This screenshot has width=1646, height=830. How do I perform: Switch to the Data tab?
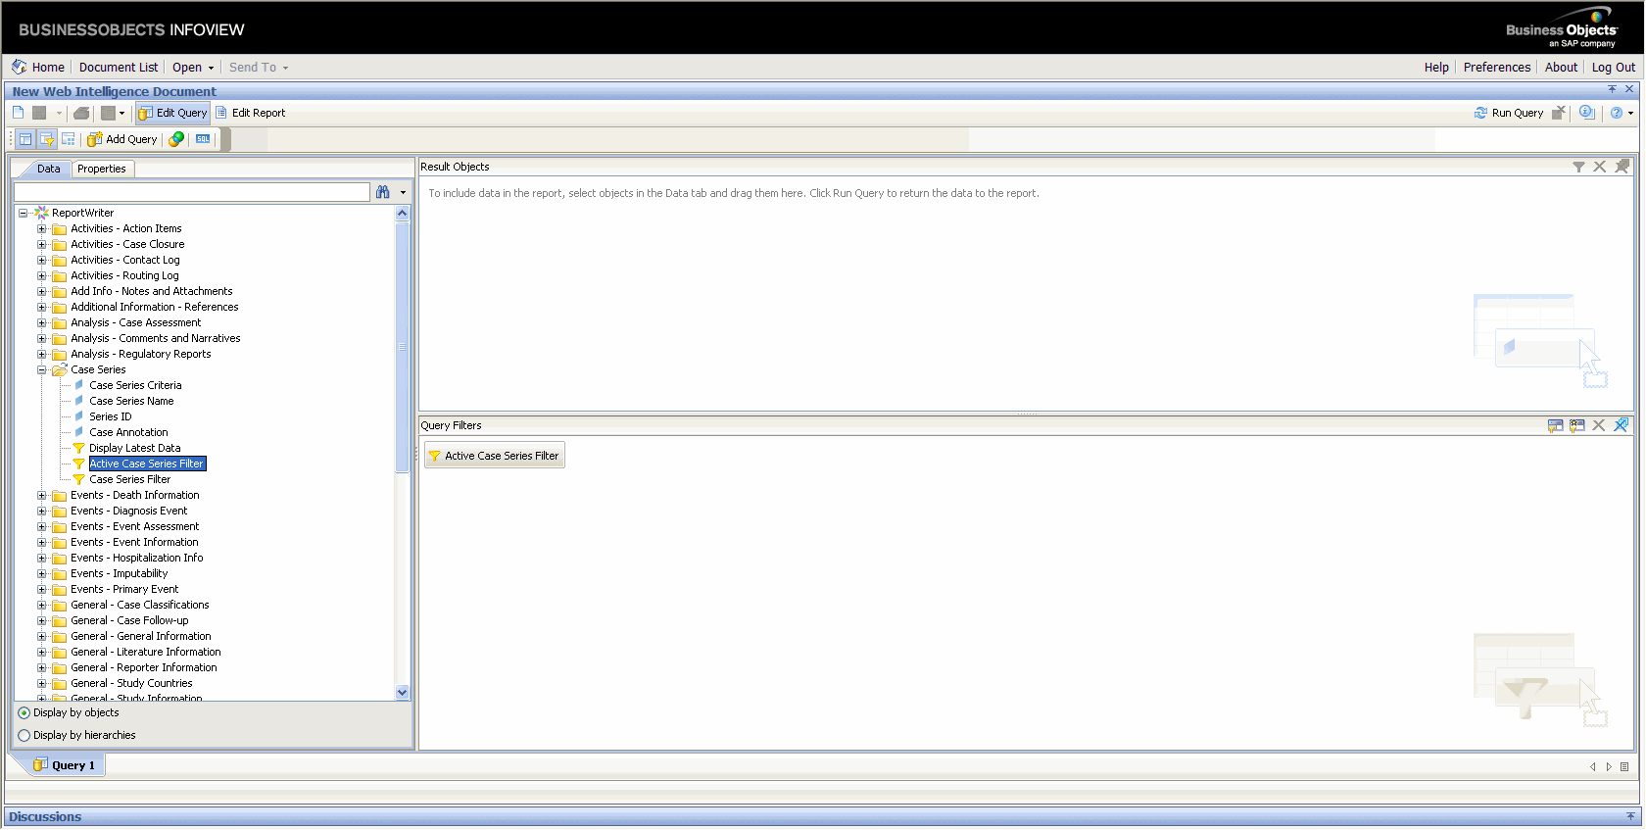(48, 169)
